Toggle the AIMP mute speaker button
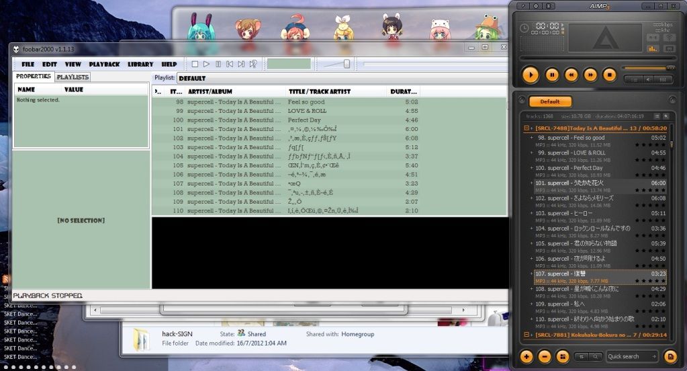Viewport: 687px width, 371px height. [649, 79]
